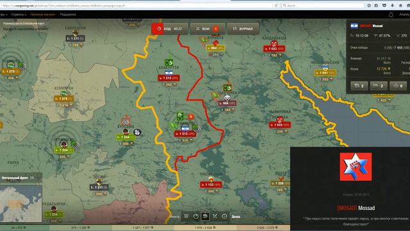Click skull clan icon above 966 label
Image resolution: width=410 pixels, height=231 pixels.
[227, 98]
